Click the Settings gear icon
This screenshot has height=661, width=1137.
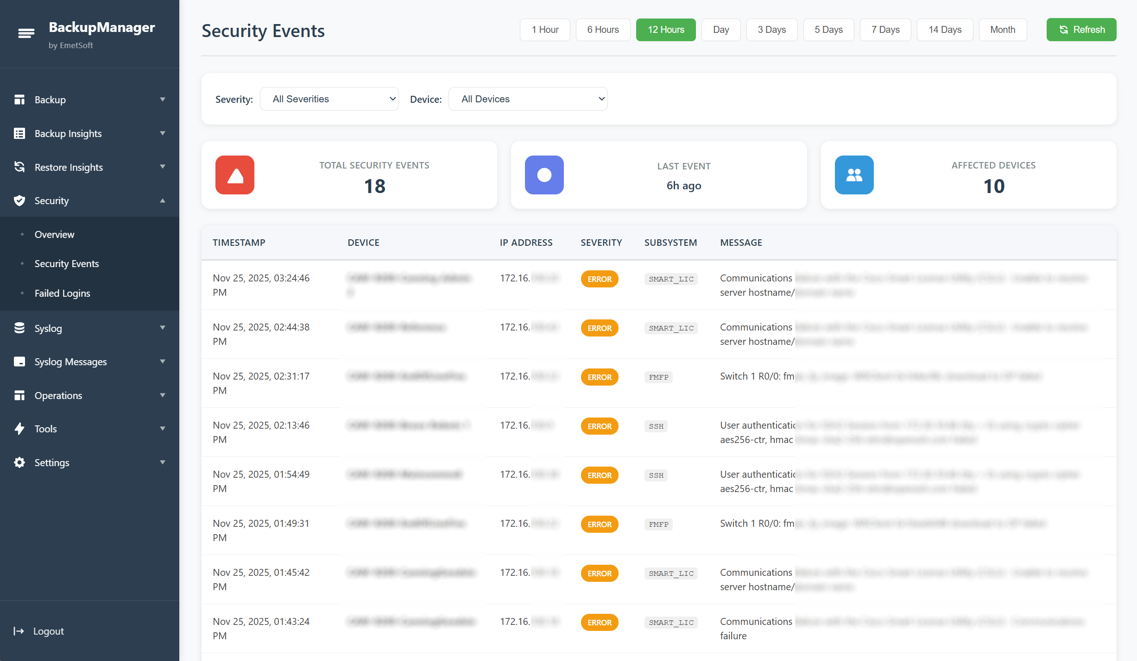tap(19, 462)
